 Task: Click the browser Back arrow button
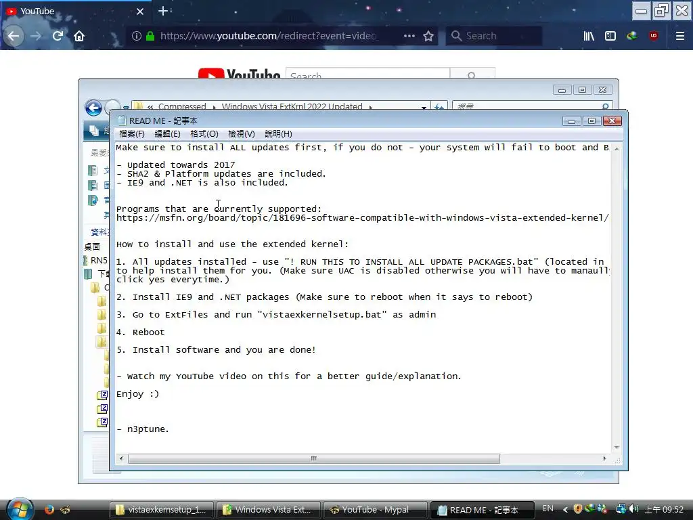pyautogui.click(x=14, y=36)
